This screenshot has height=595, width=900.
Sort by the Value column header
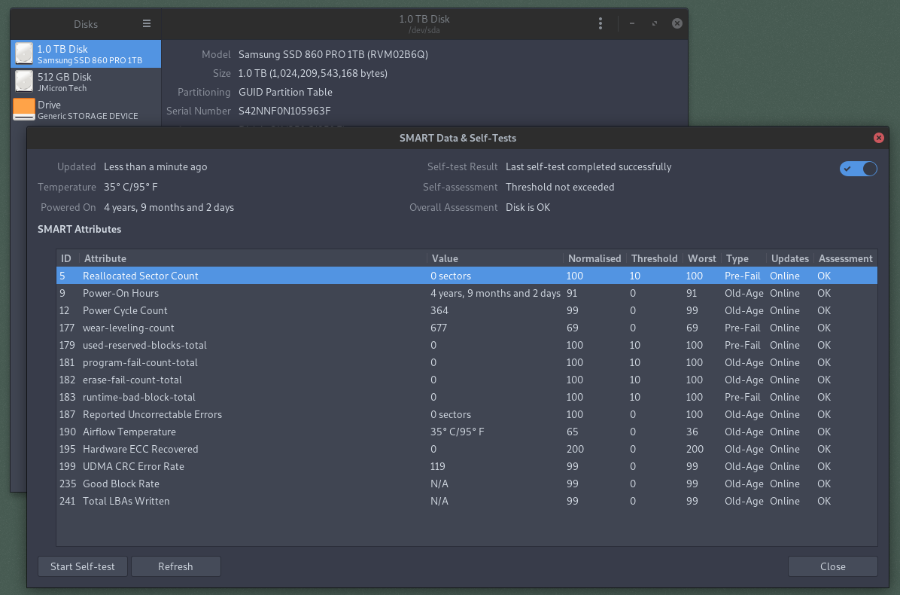tap(494, 258)
